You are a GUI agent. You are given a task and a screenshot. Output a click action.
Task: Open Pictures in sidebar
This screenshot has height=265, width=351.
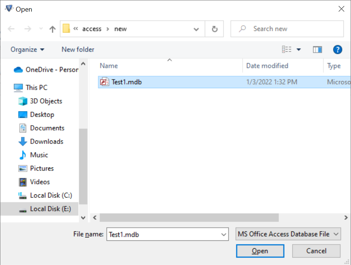[36, 169]
